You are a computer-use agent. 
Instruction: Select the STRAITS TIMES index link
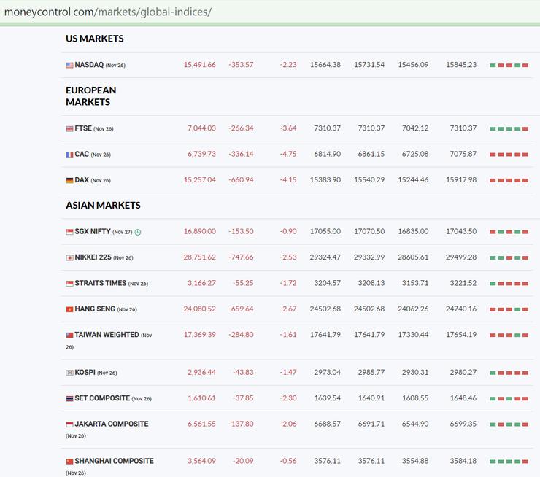pyautogui.click(x=101, y=283)
